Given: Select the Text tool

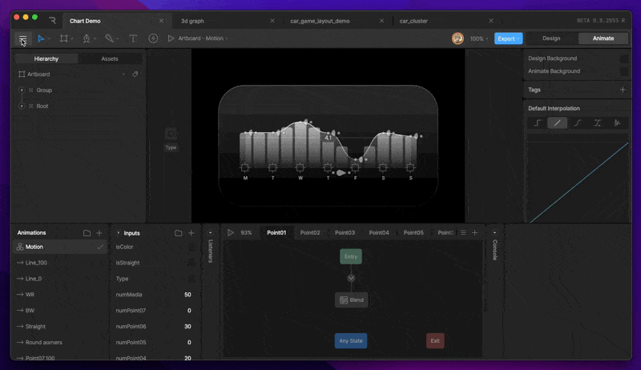Looking at the screenshot, I should pos(133,38).
